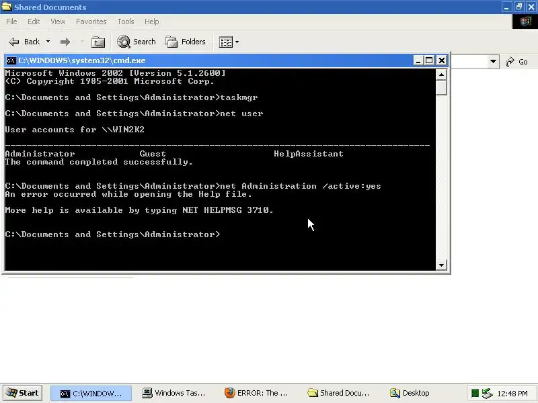538x403 pixels.
Task: Open Search in Shared Documents toolbar
Action: pyautogui.click(x=137, y=42)
